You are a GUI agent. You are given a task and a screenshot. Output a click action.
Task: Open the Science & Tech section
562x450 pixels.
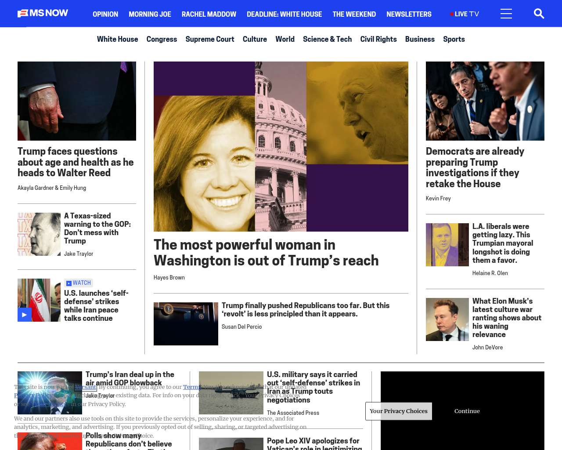point(327,39)
